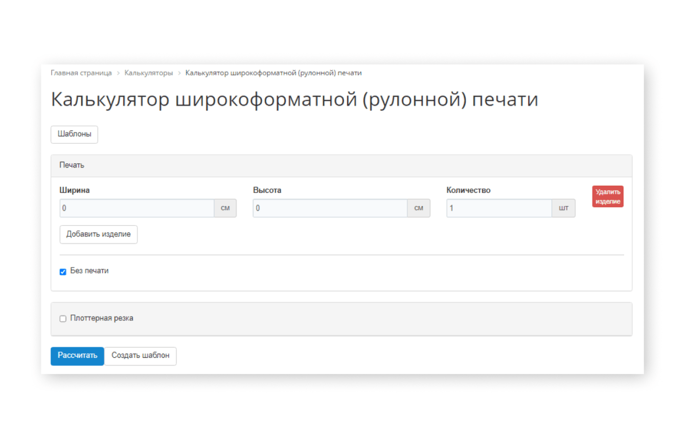The width and height of the screenshot is (685, 439).
Task: Click the bold Высота field label
Action: click(x=267, y=190)
